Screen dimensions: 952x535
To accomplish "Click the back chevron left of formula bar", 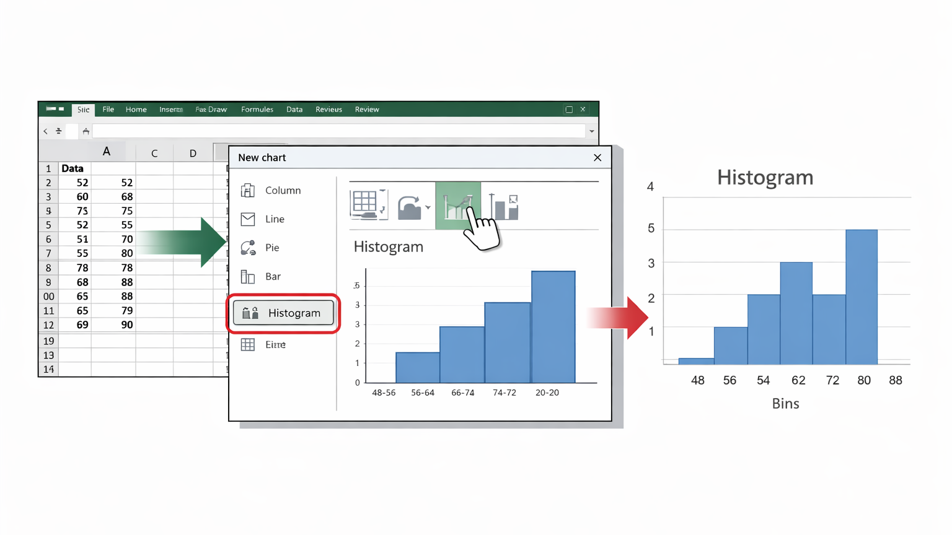I will pos(45,131).
